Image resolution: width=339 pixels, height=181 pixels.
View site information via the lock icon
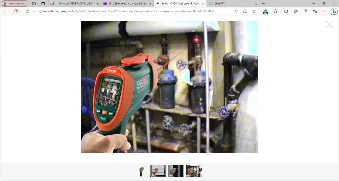28,11
